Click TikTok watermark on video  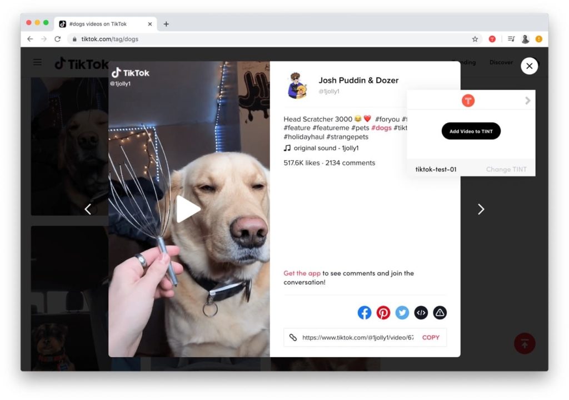(x=130, y=73)
